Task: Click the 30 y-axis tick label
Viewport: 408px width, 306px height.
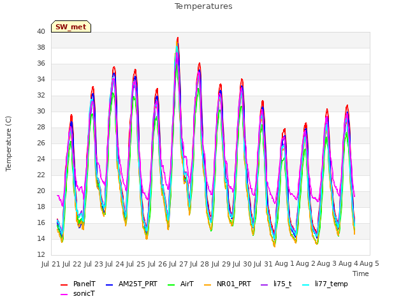Action: click(41, 111)
